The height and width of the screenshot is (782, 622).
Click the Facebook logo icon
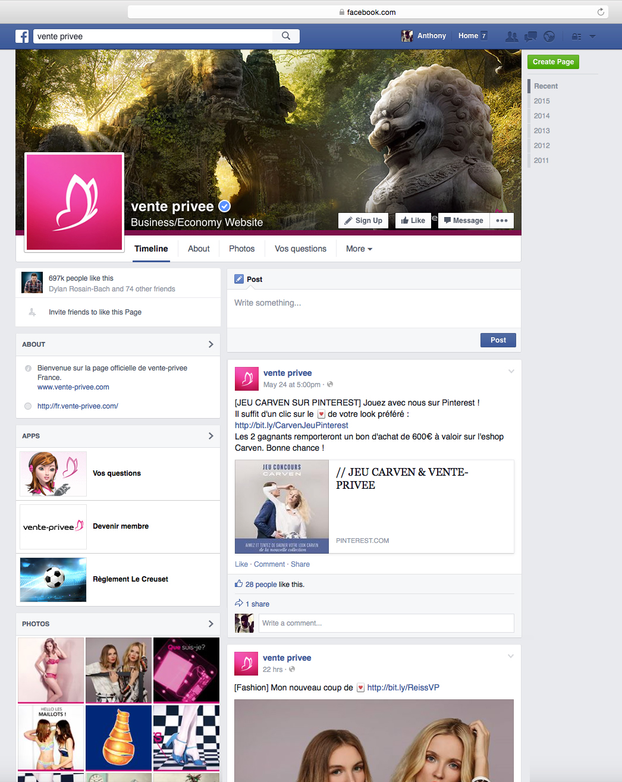pos(22,36)
